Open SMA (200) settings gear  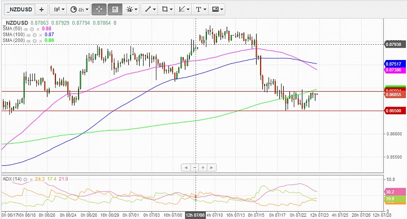click(x=34, y=41)
